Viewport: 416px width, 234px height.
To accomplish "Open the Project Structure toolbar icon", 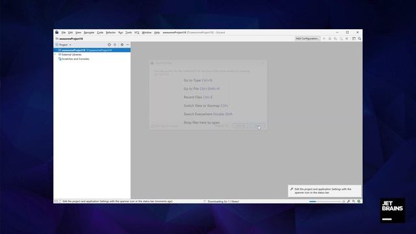I will [354, 39].
